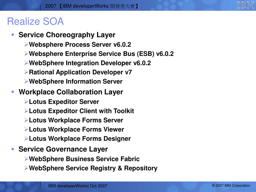This screenshot has height=192, width=256.
Task: Select "Lotus Expeditor Client with Toolkit" text
Action: coord(81,111)
